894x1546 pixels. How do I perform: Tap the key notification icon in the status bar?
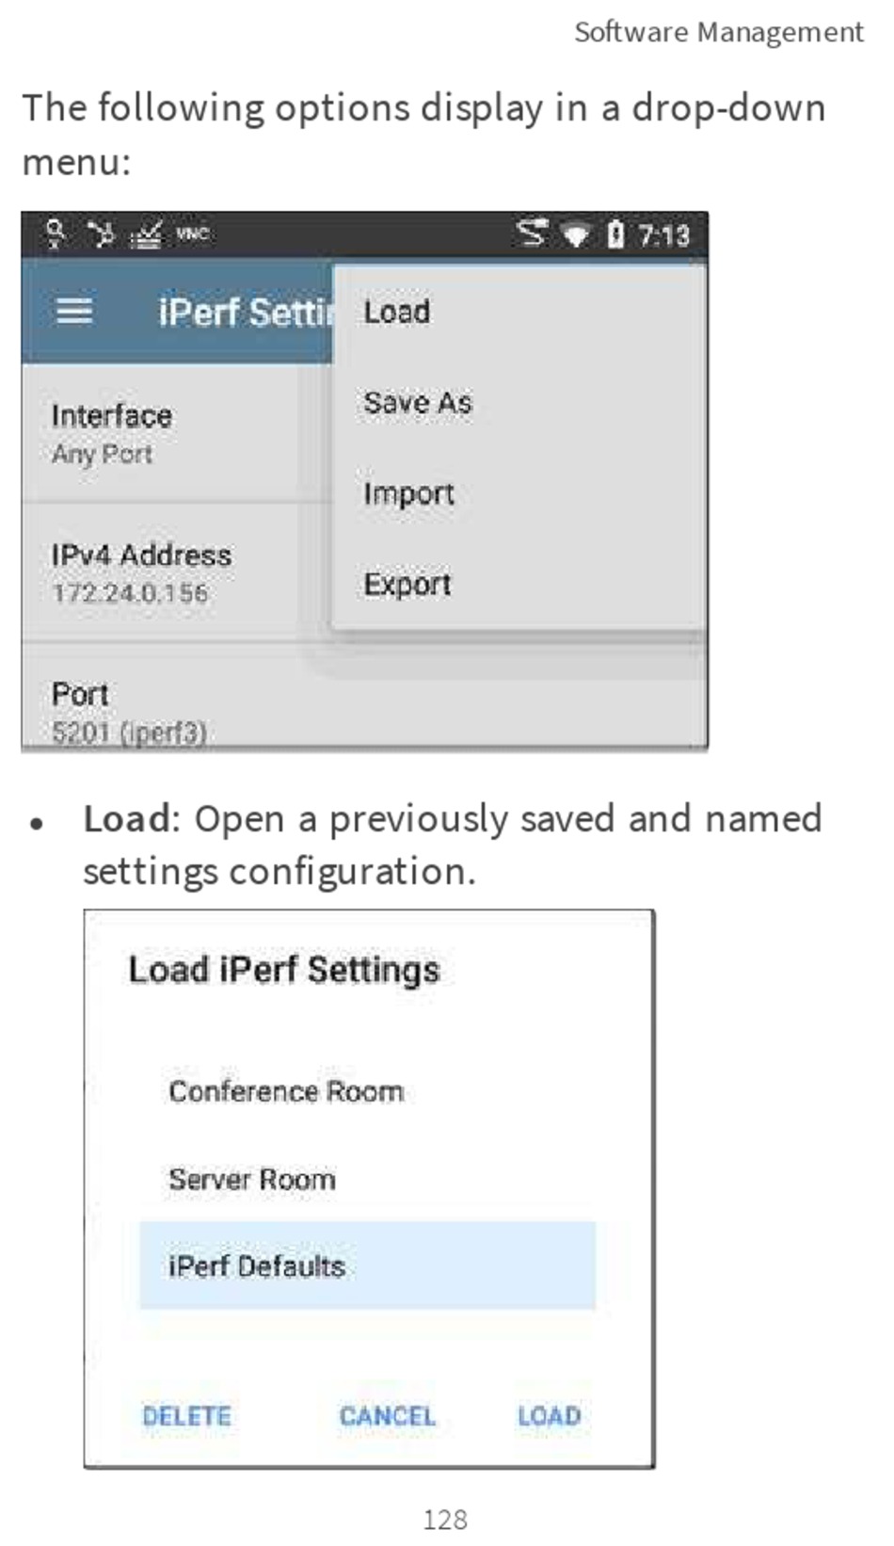pyautogui.click(x=56, y=233)
